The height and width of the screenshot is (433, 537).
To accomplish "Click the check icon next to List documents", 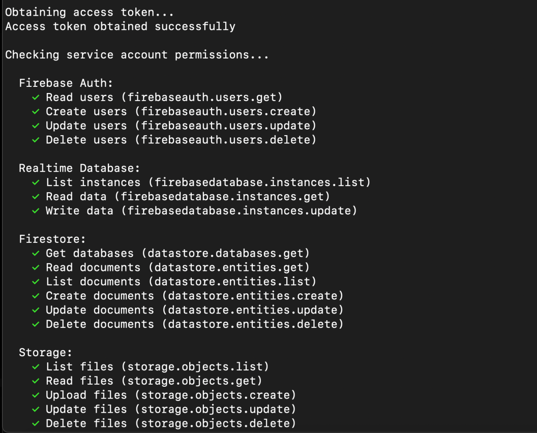I will coord(36,282).
